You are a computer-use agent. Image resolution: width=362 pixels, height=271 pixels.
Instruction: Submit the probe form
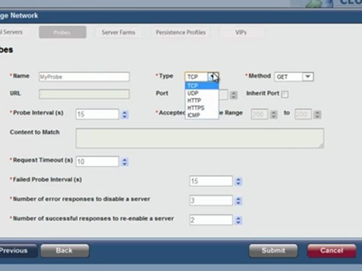pyautogui.click(x=273, y=251)
